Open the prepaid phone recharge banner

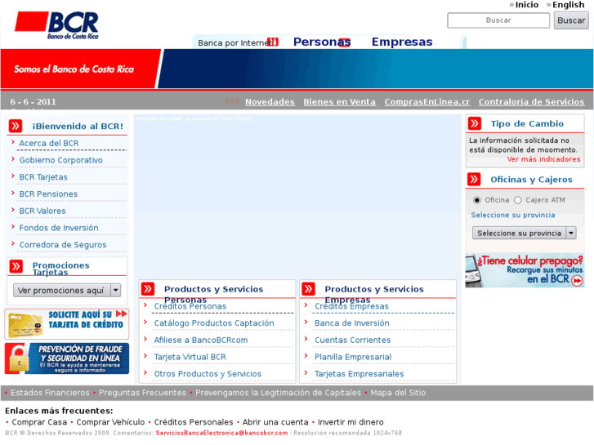[525, 270]
